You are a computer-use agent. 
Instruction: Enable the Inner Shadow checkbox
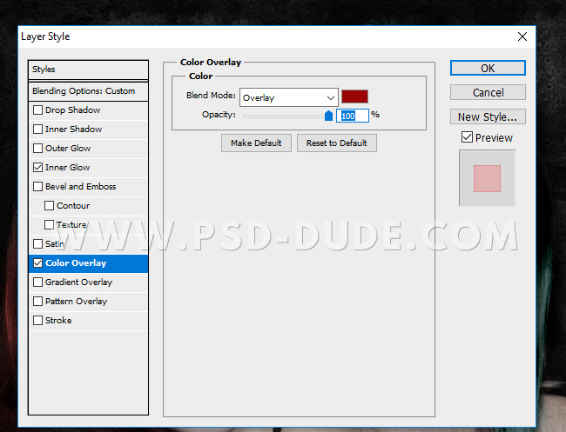[38, 129]
